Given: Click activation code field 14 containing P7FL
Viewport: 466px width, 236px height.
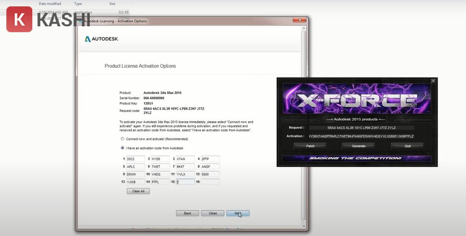Looking at the screenshot, I should click(x=160, y=182).
